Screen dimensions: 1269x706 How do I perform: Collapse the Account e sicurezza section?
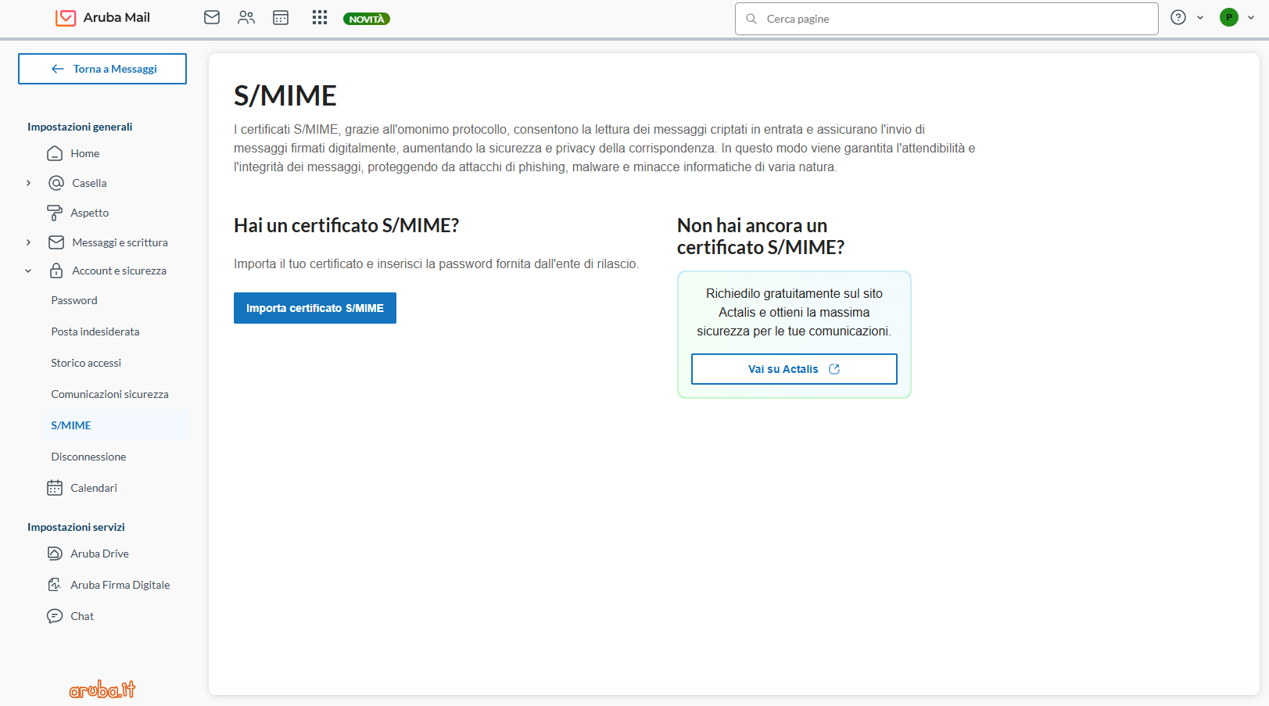coord(29,271)
